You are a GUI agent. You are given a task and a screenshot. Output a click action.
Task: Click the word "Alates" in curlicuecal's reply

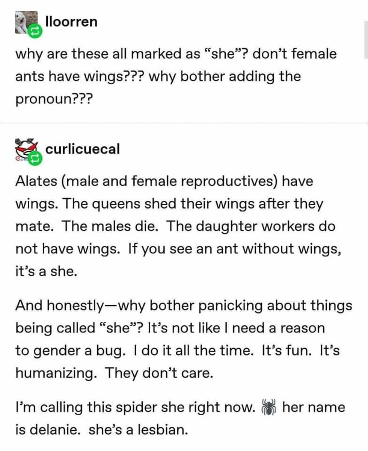tap(37, 181)
